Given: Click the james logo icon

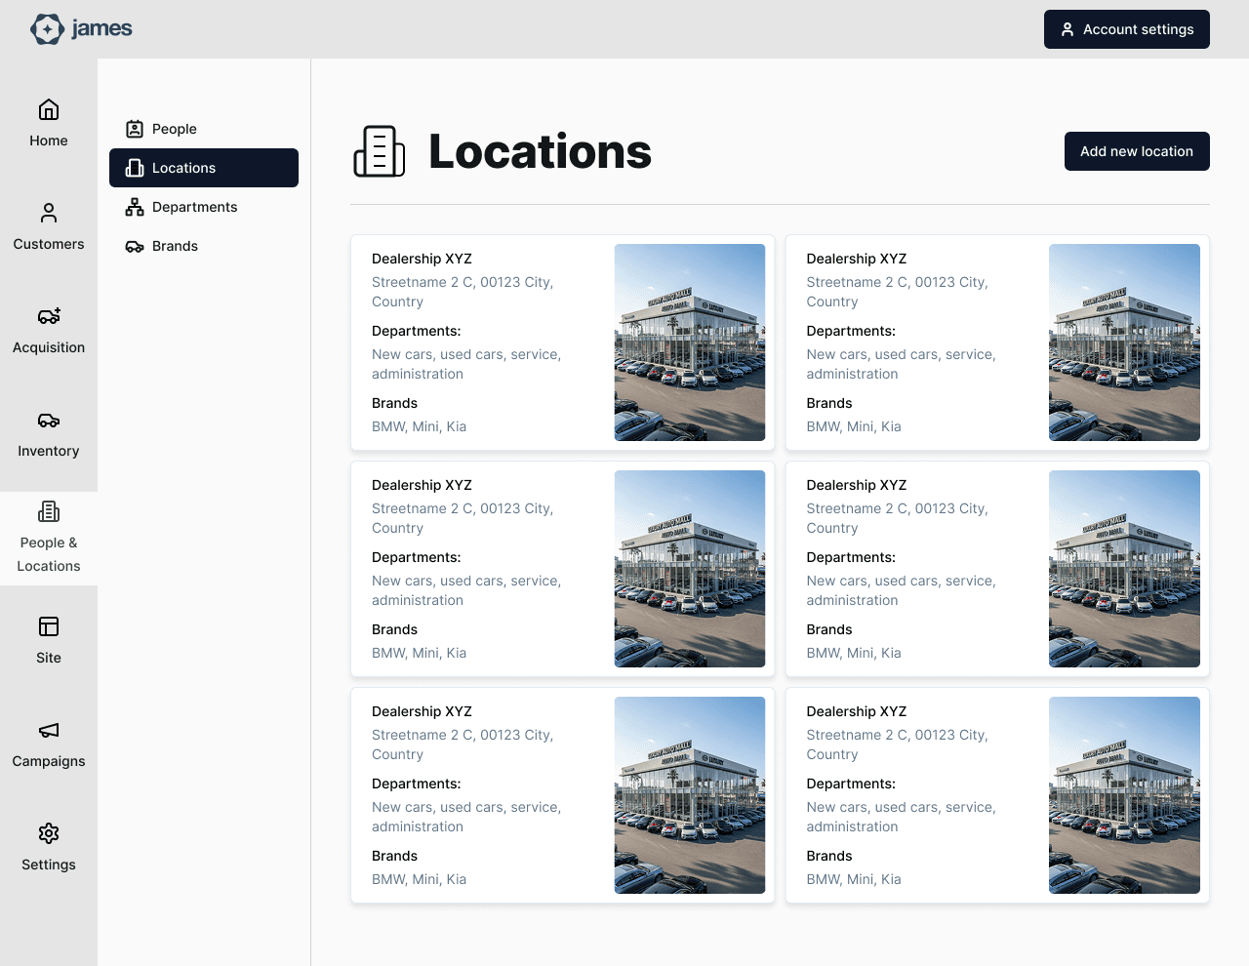Looking at the screenshot, I should (x=47, y=29).
